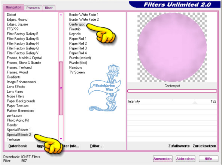Choose Border White Fade 2 filter
Viewport: 222px width, 165px height.
click(84, 19)
